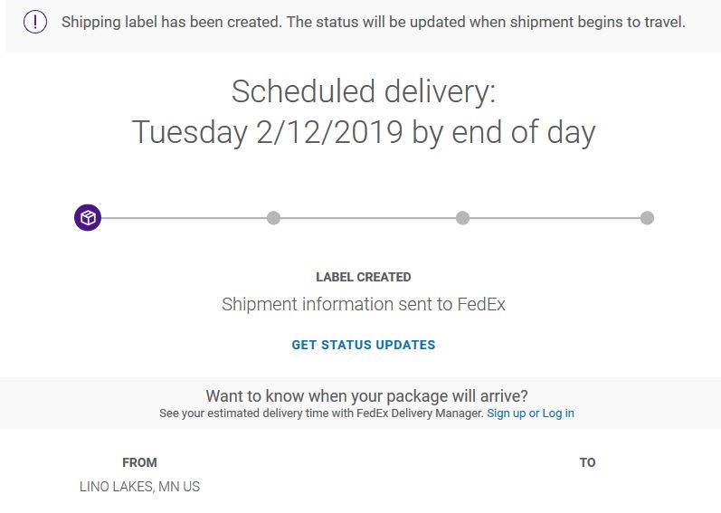Click the final delivery step dot
Screen dimensions: 721x513
click(x=647, y=218)
